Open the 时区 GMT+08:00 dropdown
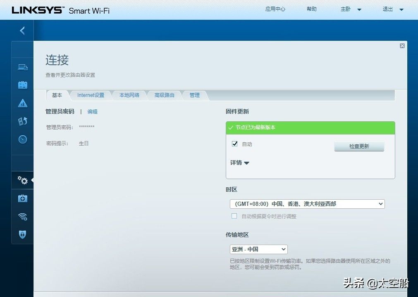The image size is (418, 297). (307, 204)
